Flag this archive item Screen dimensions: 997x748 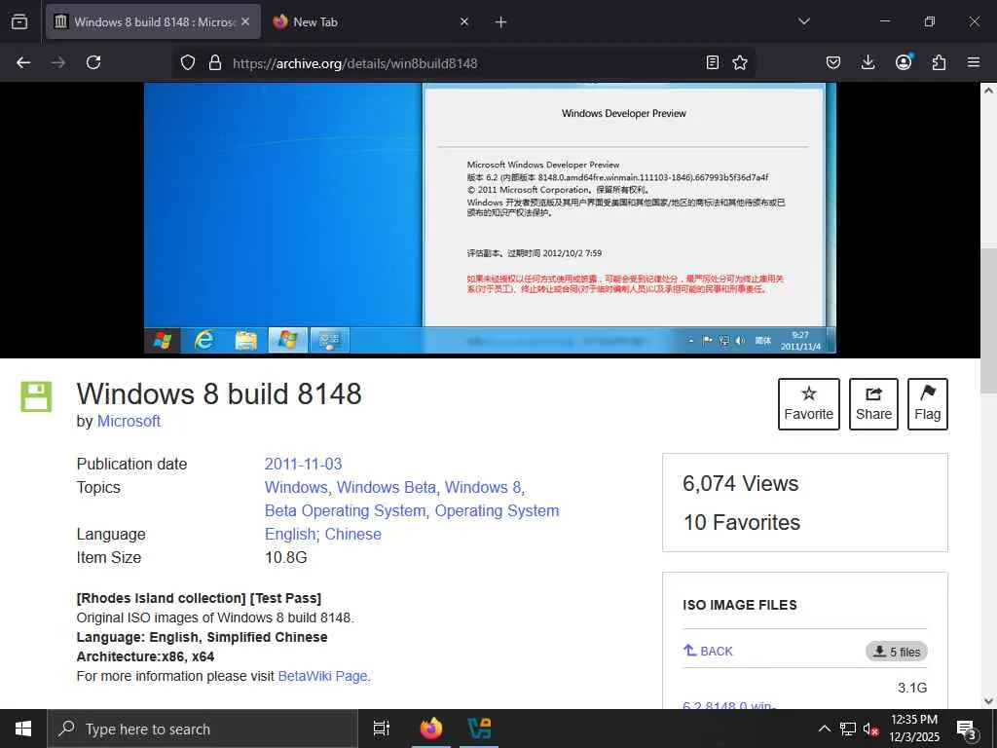928,404
